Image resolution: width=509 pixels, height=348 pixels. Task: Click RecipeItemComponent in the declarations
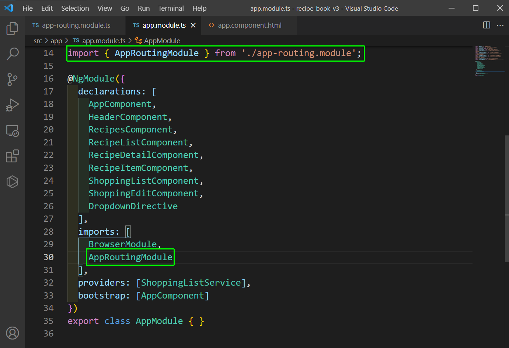[138, 168]
